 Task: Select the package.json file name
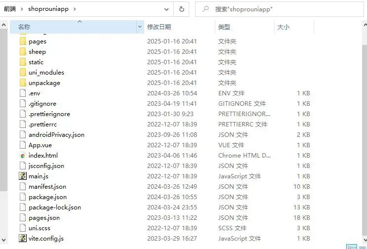[x=48, y=197]
